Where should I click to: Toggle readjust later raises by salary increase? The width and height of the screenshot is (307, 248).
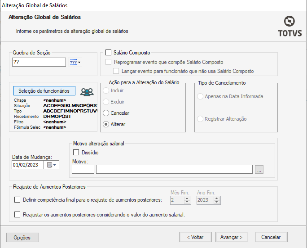pyautogui.click(x=18, y=215)
